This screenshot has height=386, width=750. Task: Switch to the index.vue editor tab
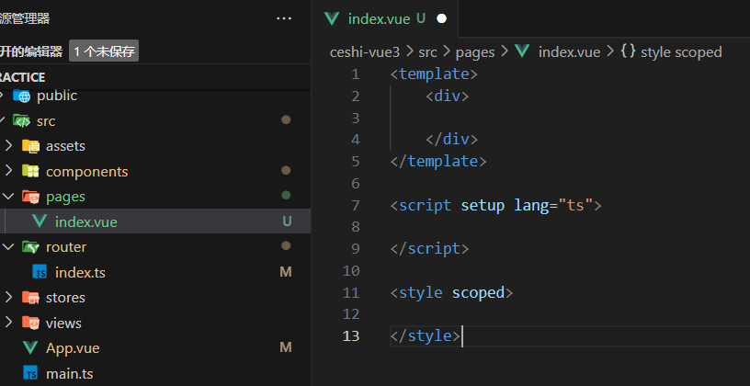(x=385, y=18)
